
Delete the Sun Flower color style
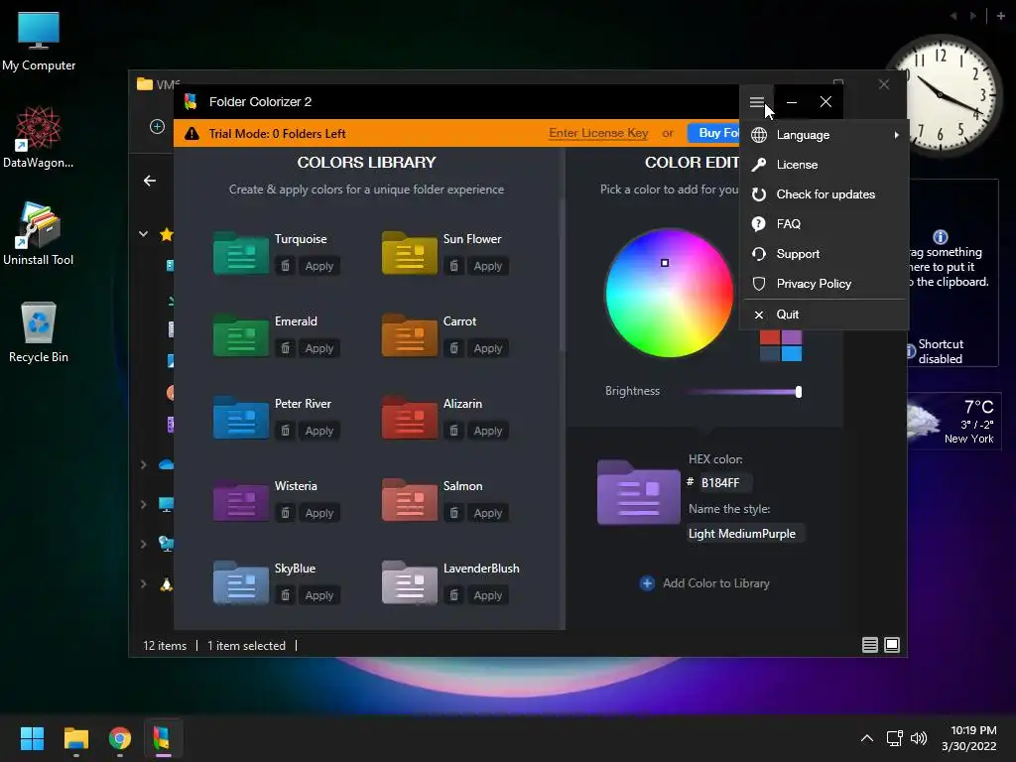(454, 266)
